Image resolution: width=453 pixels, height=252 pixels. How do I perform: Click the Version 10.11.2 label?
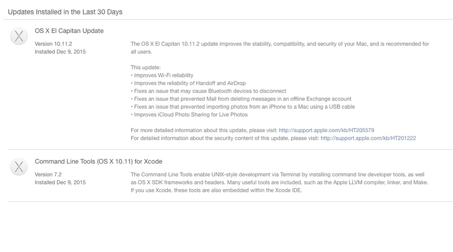pyautogui.click(x=53, y=44)
